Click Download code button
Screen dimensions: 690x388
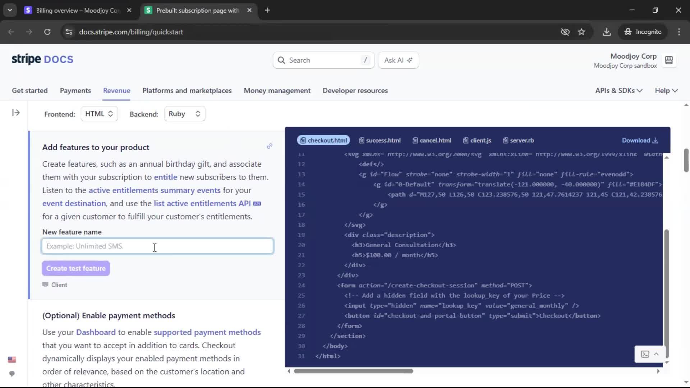pyautogui.click(x=640, y=140)
